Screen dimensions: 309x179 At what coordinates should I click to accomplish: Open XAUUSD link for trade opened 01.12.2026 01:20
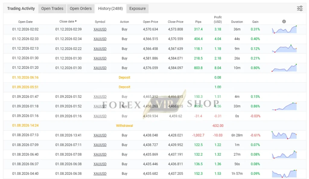(x=100, y=68)
